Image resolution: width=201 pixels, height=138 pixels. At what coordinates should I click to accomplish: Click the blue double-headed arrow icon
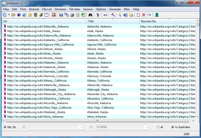coord(105,15)
